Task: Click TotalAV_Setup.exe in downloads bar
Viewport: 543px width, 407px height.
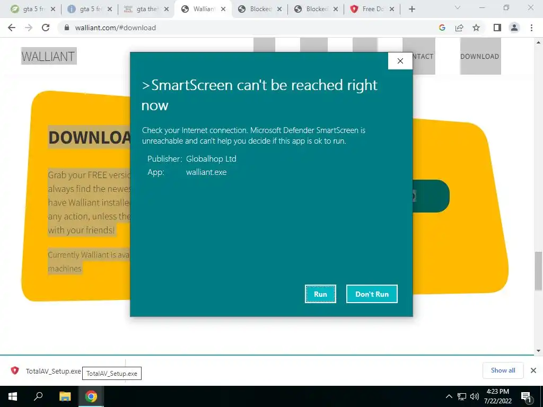Action: click(x=54, y=371)
